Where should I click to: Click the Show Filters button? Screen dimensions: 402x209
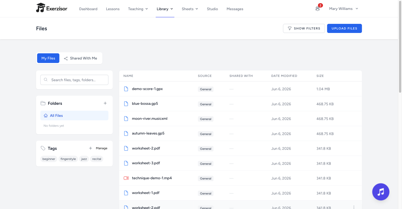[304, 28]
